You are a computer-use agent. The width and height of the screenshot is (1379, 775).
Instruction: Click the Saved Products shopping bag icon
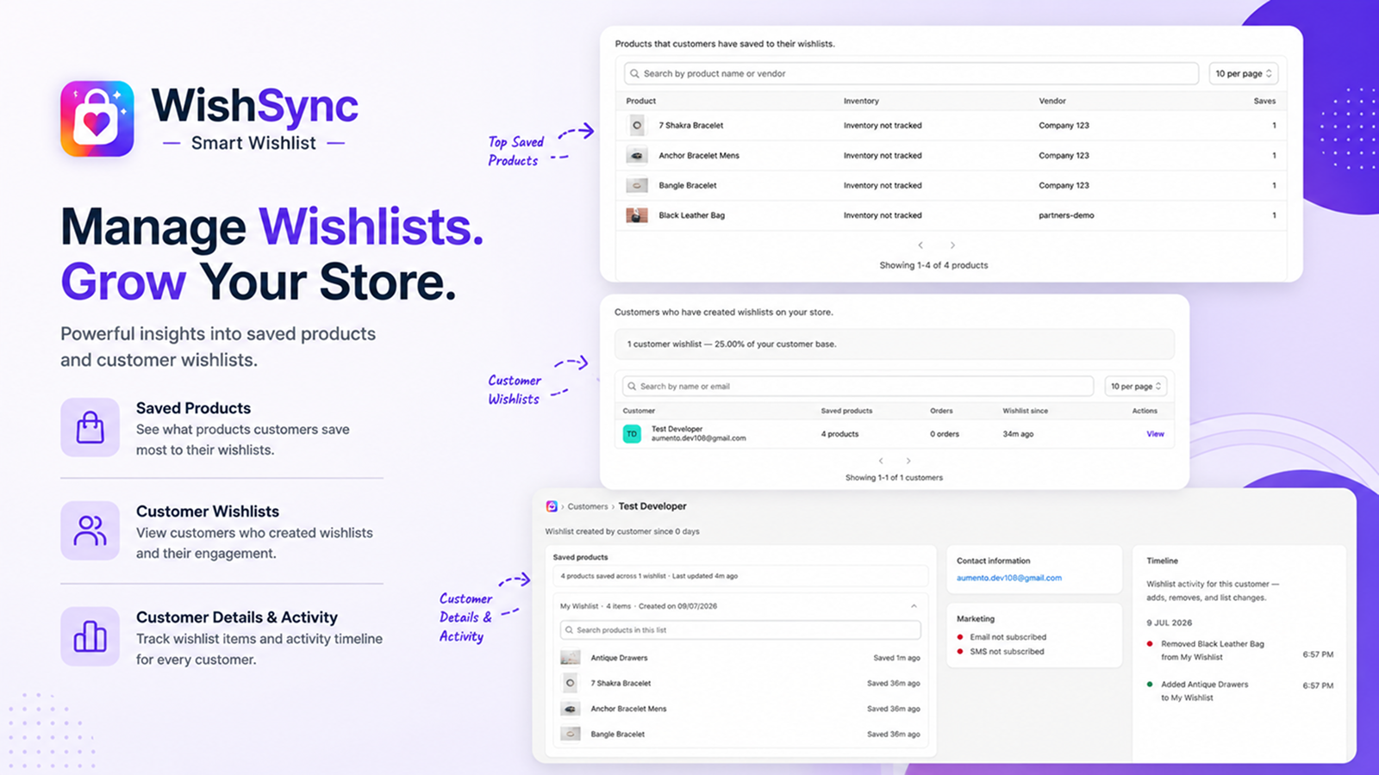(90, 427)
